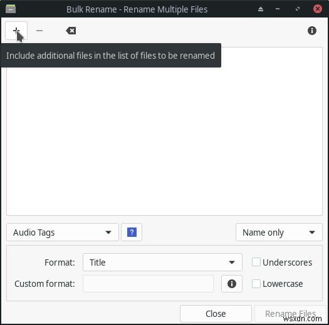This screenshot has width=329, height=325.
Task: Focus the Custom format input field
Action: click(148, 284)
